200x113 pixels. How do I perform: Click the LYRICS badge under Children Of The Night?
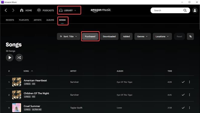[27, 97]
